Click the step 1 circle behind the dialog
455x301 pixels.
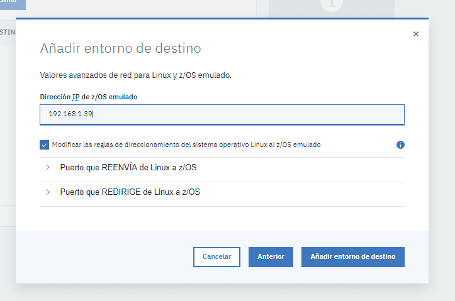click(x=330, y=5)
